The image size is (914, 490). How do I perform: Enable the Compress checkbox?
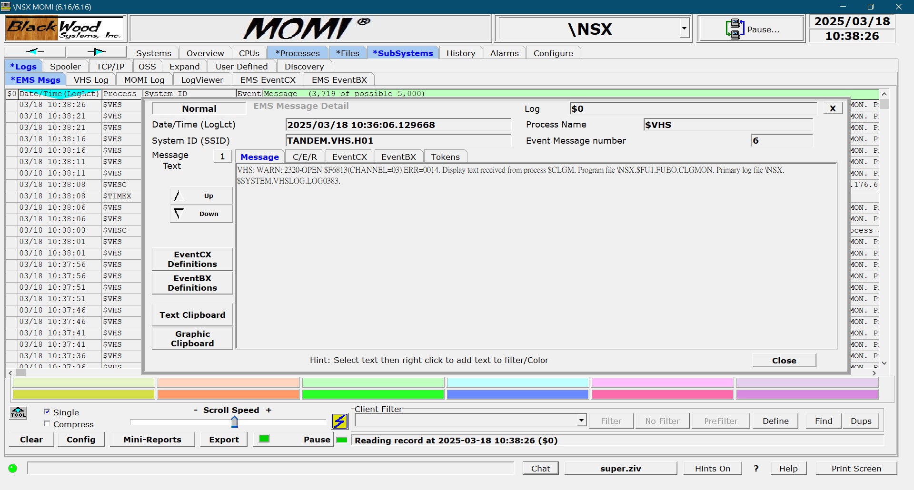[47, 423]
